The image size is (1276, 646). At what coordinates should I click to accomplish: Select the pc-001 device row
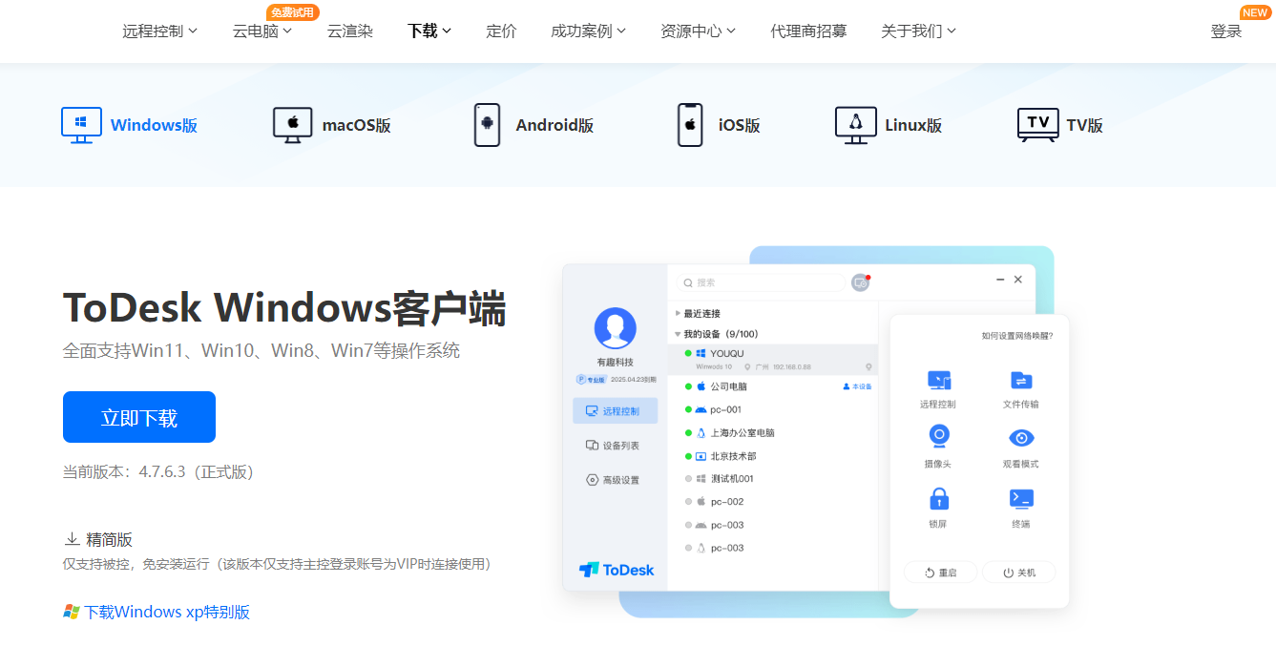coord(772,409)
